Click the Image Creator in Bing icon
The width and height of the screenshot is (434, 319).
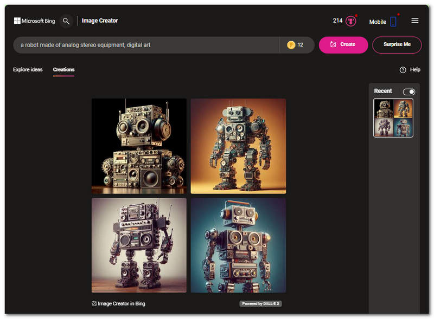(x=94, y=304)
